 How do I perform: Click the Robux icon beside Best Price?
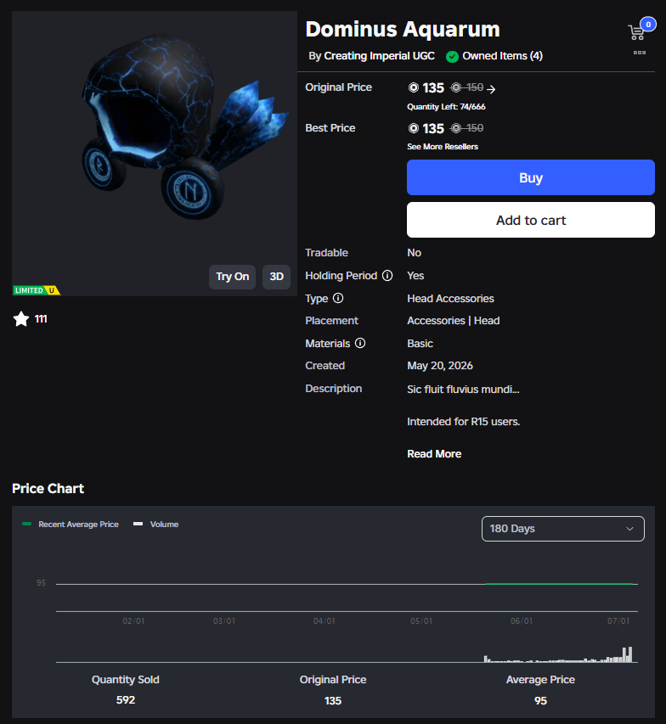click(x=414, y=128)
